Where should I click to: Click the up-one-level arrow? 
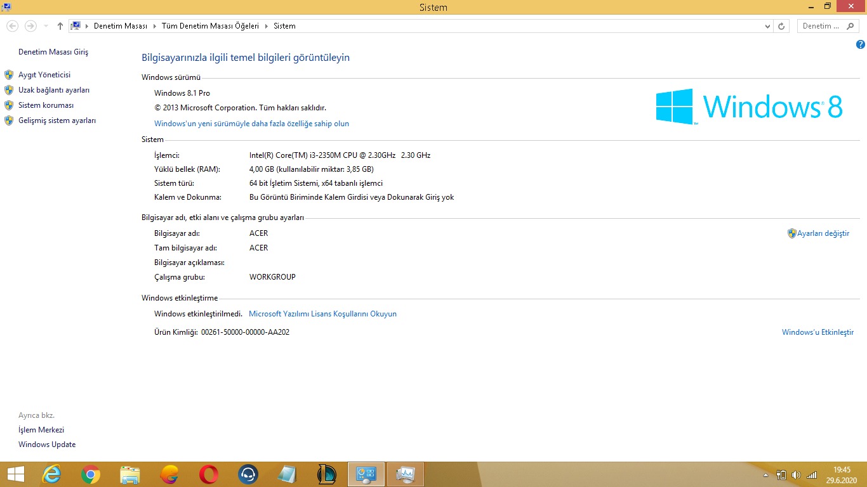point(60,26)
